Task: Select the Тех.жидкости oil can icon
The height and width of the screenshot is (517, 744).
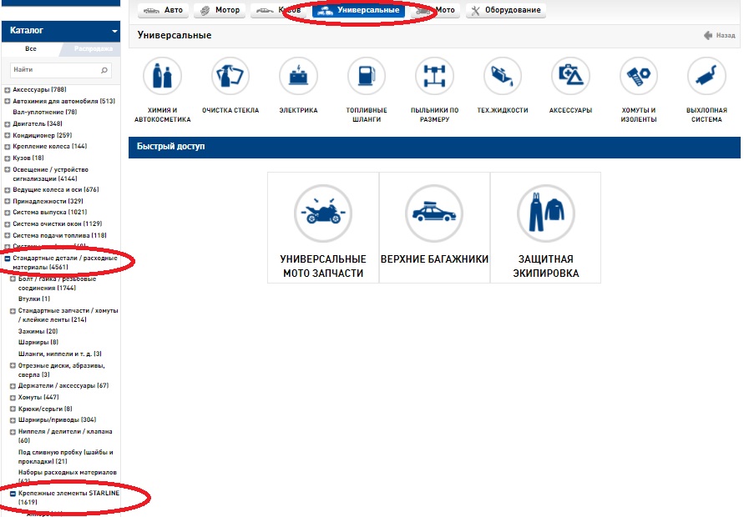Action: [502, 77]
